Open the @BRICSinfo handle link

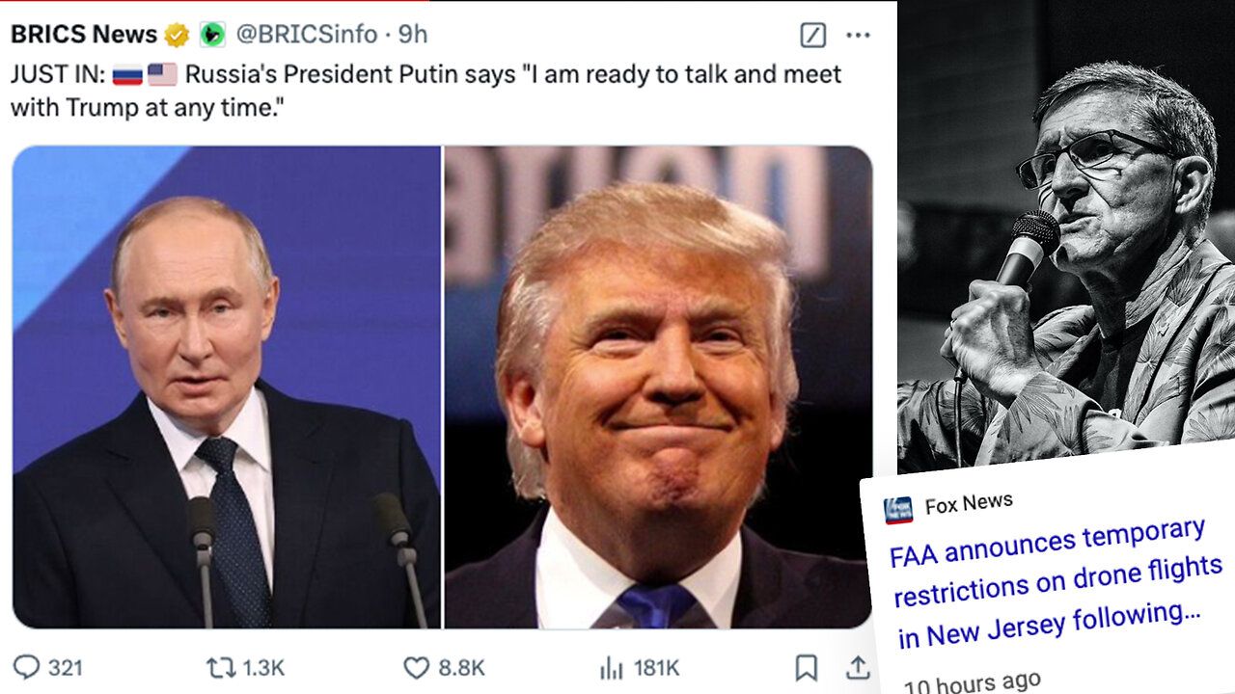coord(307,35)
